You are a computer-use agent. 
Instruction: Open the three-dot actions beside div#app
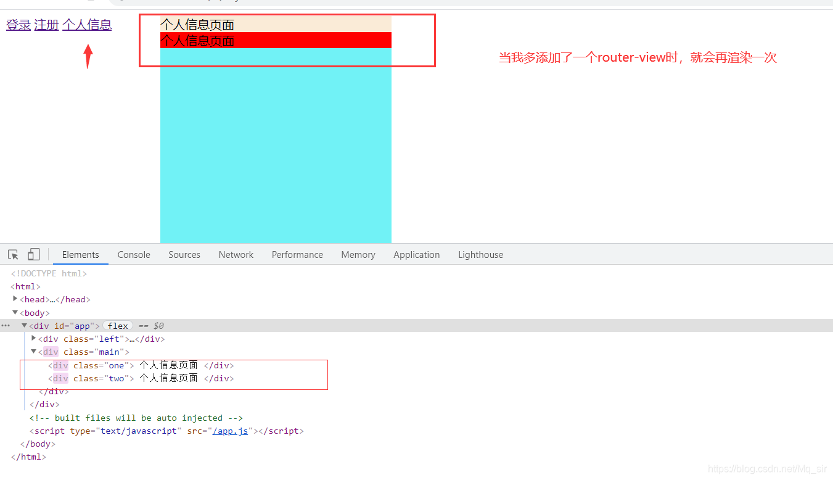click(6, 325)
